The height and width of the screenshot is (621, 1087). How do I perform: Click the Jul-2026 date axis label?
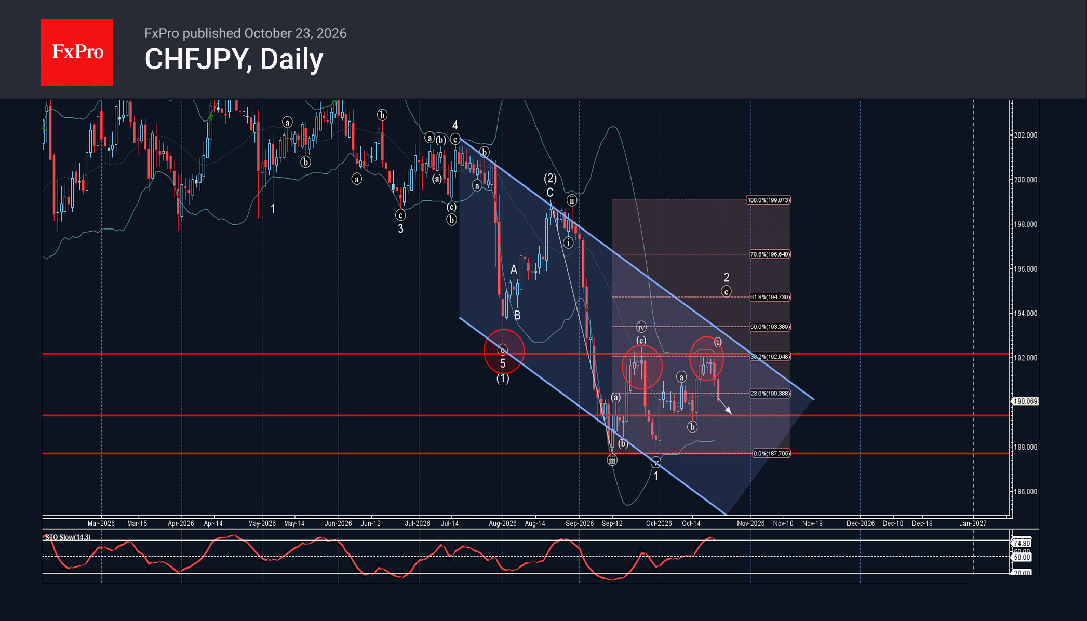pos(418,523)
